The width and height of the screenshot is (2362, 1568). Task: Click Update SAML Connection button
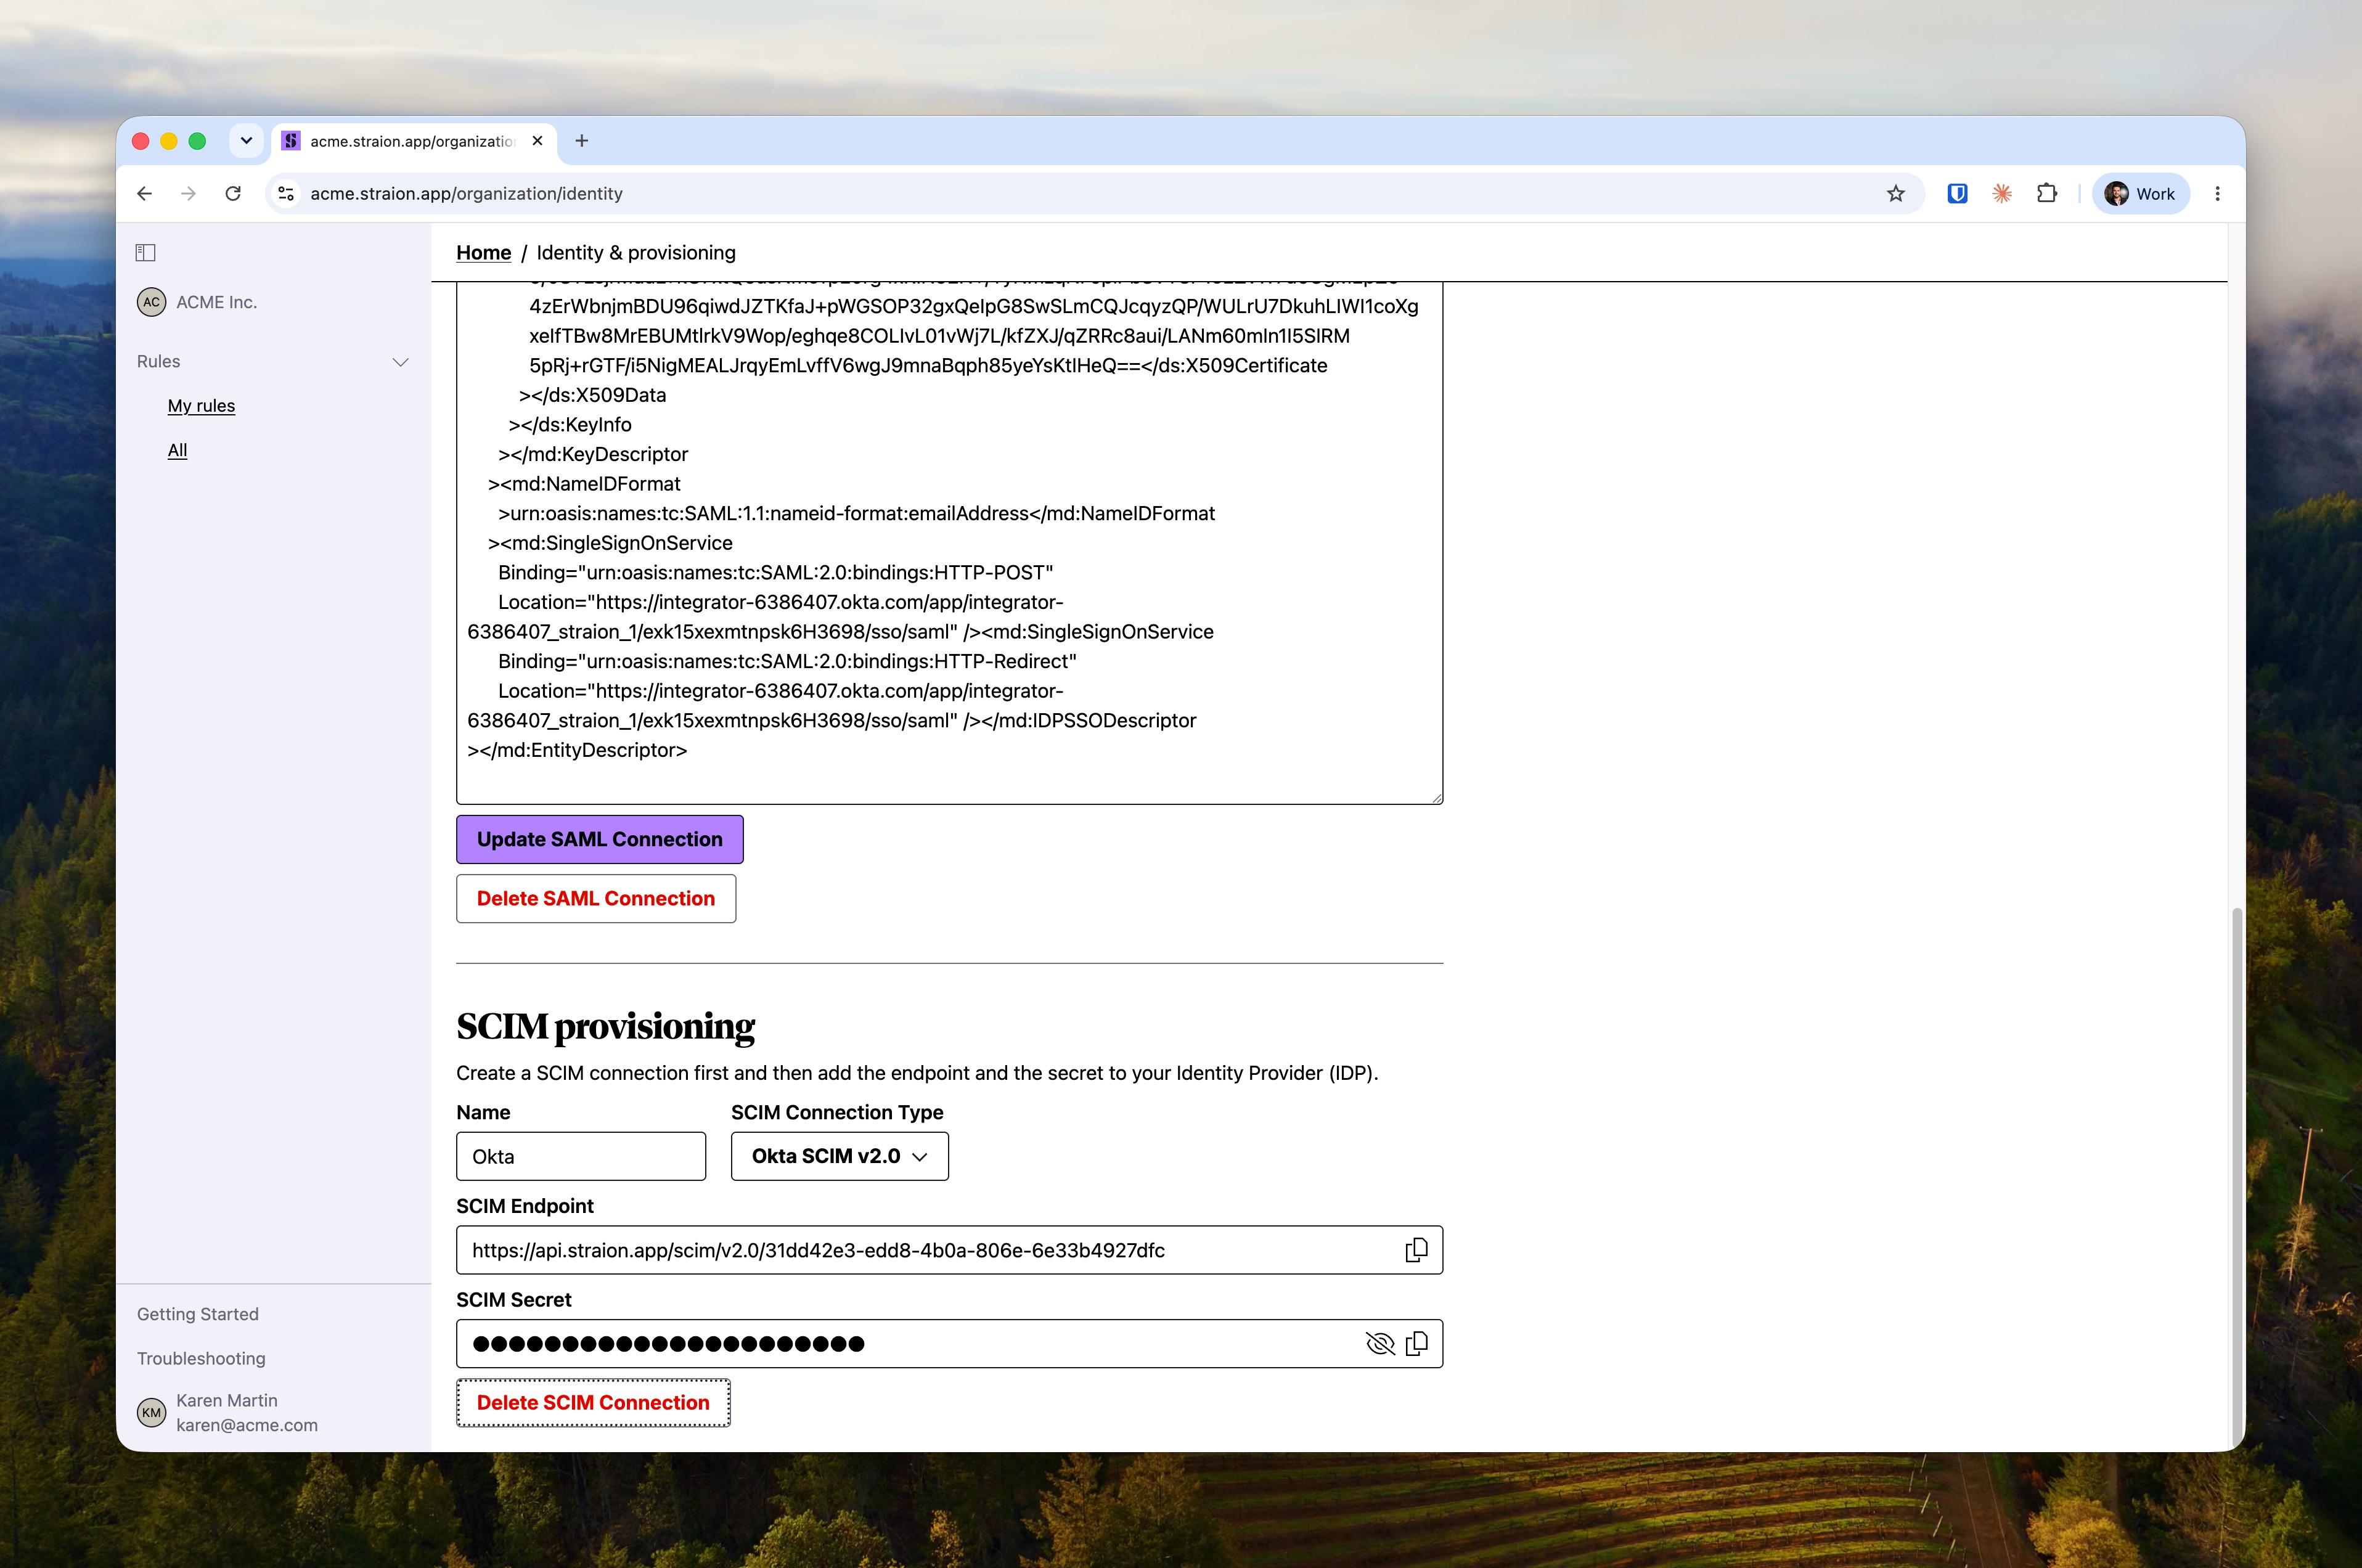point(600,839)
